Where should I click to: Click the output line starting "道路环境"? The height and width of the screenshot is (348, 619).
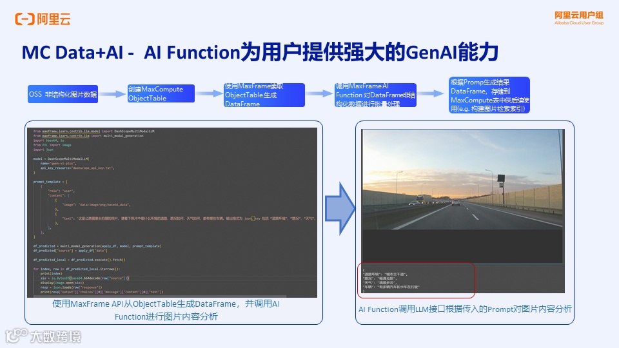tap(385, 274)
